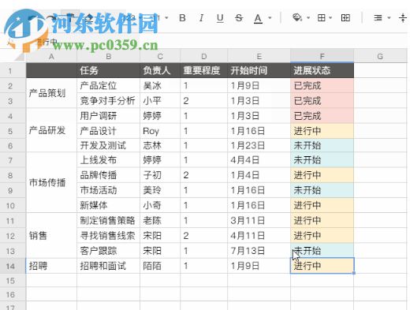Open the horizontal align dropdown arrow
Viewport: 410px width, 310px height.
pos(389,18)
